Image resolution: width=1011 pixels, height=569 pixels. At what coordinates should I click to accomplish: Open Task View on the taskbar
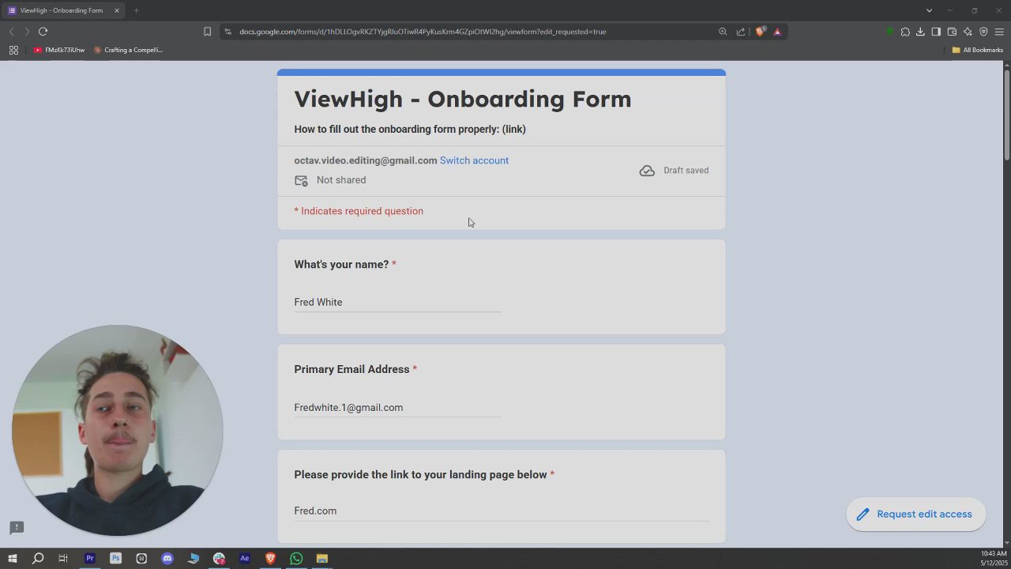63,559
